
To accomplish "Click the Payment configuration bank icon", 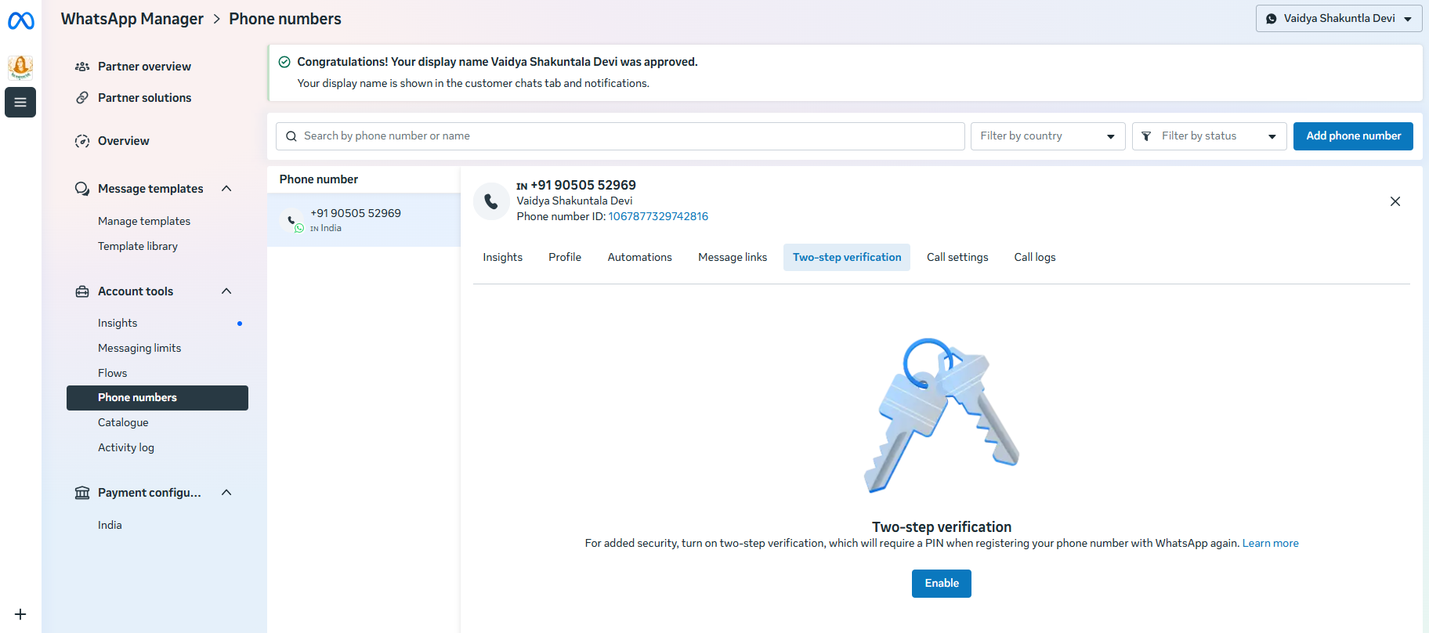I will pyautogui.click(x=82, y=493).
